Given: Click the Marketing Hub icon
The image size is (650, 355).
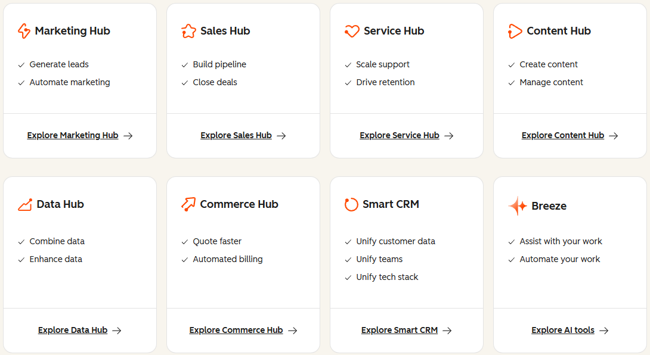Looking at the screenshot, I should (24, 31).
